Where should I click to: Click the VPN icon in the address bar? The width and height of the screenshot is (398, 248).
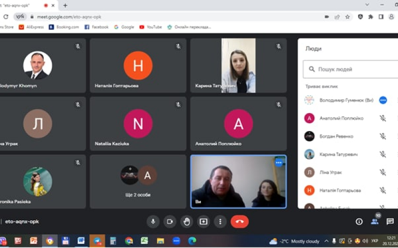click(x=20, y=17)
